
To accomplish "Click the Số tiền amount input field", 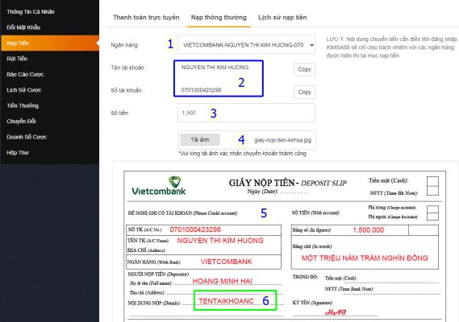I will pyautogui.click(x=246, y=113).
